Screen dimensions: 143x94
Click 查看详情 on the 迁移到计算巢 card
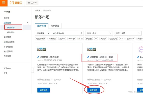94,90
